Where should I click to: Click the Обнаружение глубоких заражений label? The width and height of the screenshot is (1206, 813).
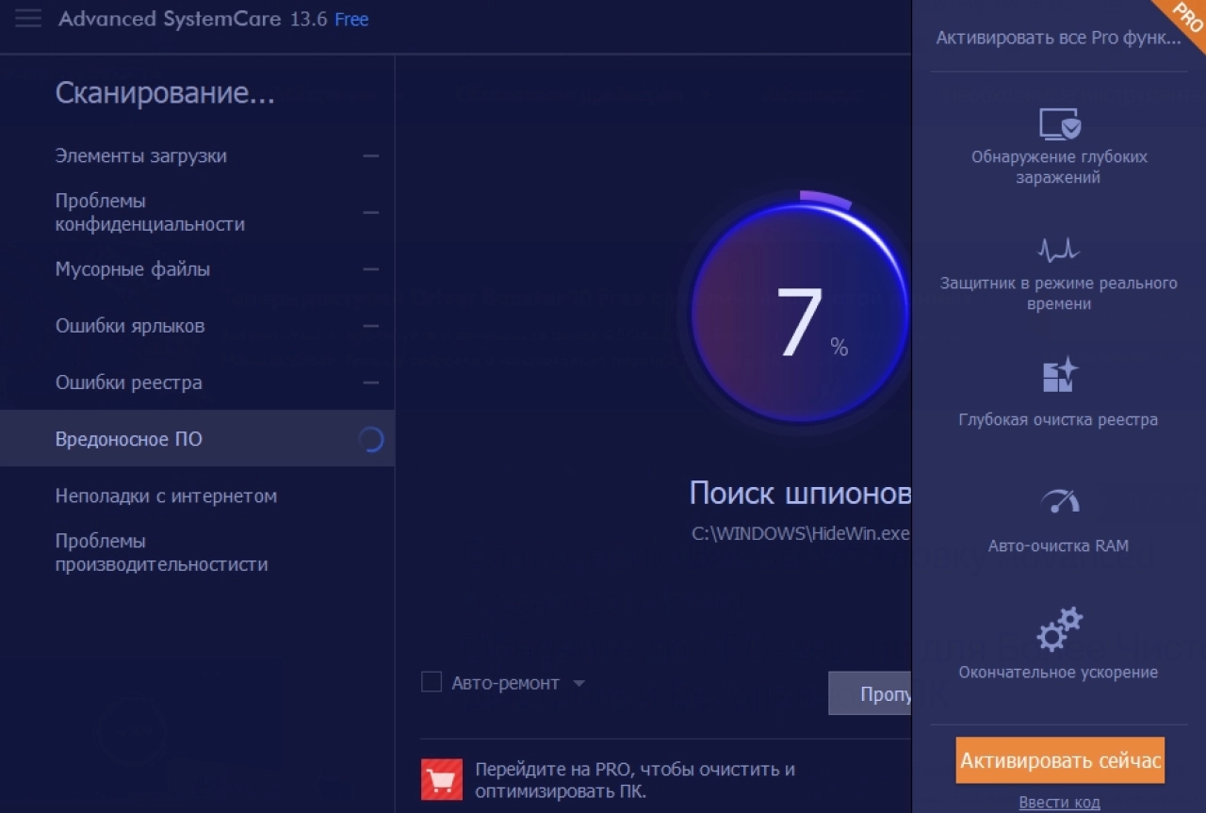pyautogui.click(x=1059, y=167)
